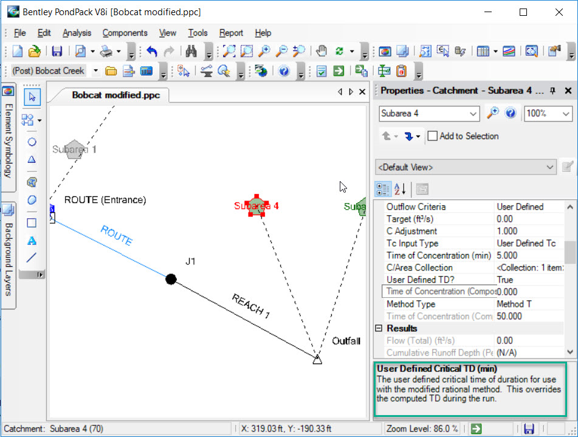Open the Edit menu
Viewport: 578px width, 437px height.
coord(44,33)
